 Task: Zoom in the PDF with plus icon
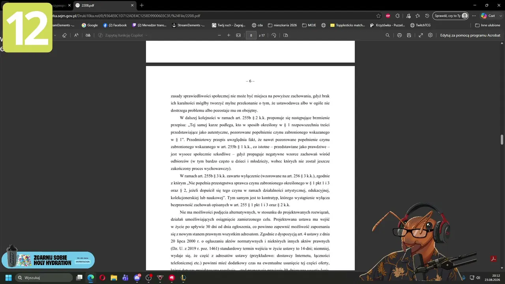pyautogui.click(x=228, y=35)
